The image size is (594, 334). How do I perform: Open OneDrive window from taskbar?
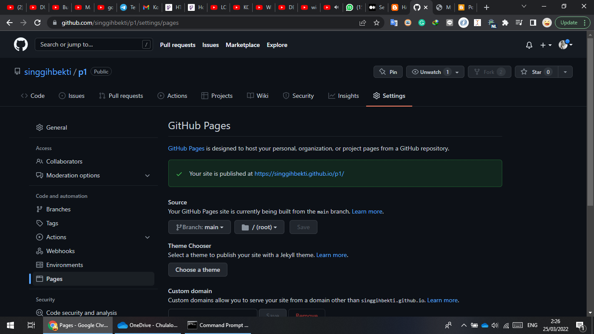point(148,325)
